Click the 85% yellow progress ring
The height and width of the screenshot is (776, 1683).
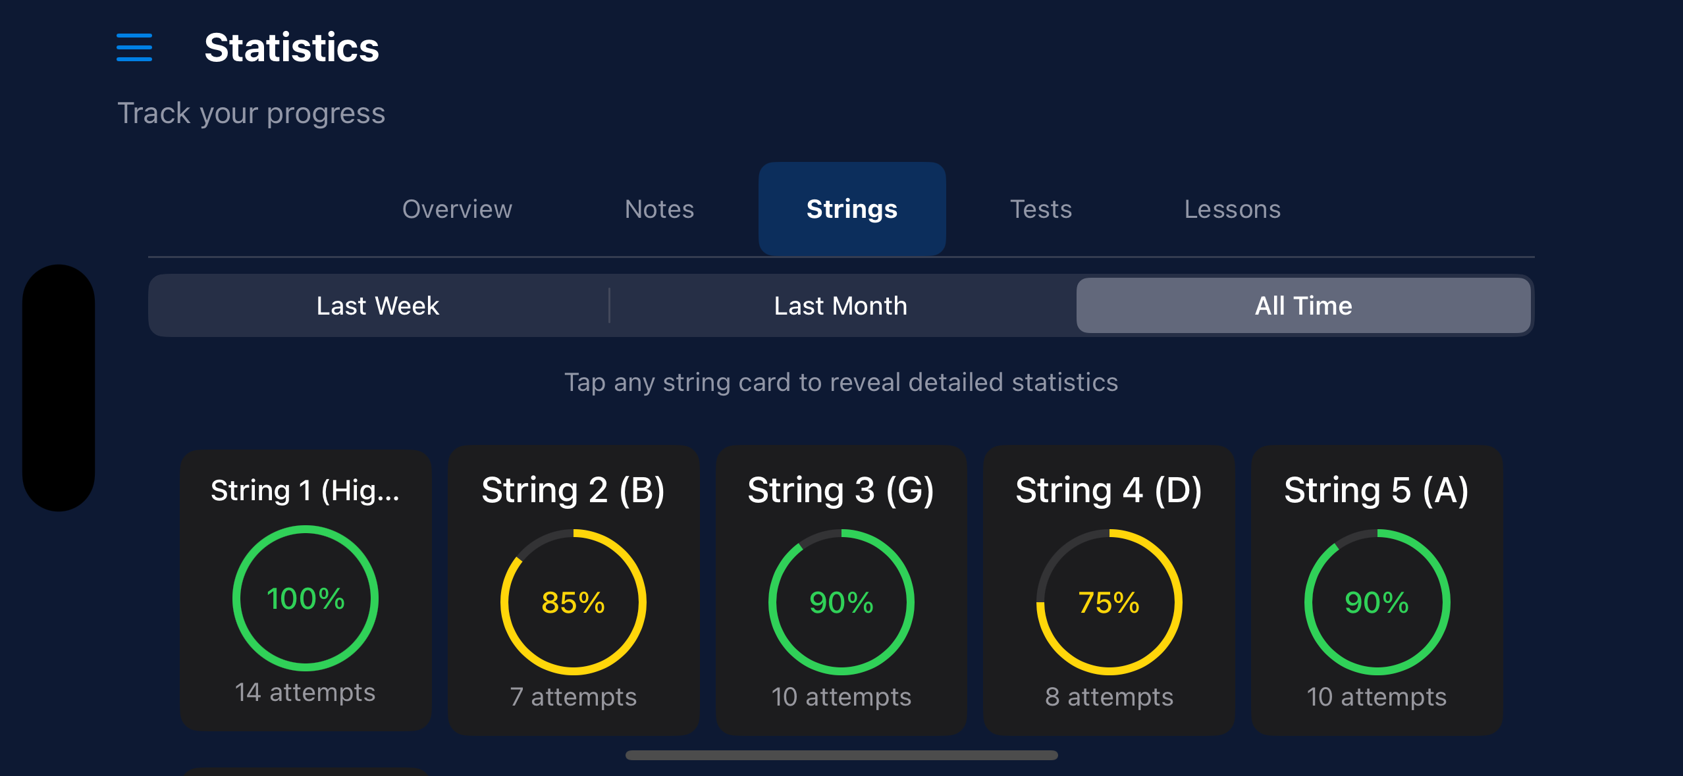[x=573, y=602]
